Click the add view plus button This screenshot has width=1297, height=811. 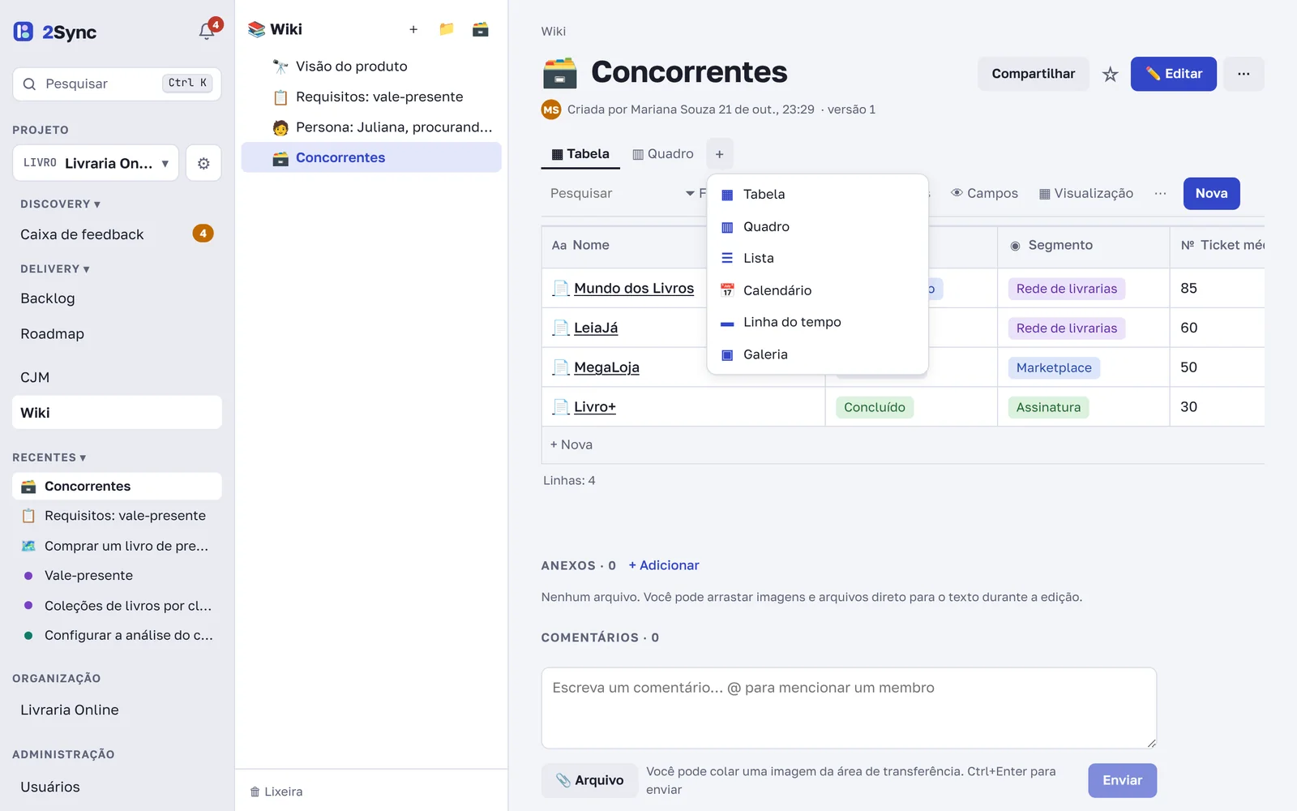[719, 154]
